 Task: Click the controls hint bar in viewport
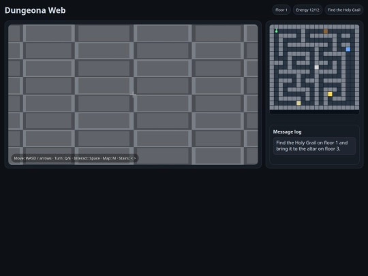[x=75, y=158]
